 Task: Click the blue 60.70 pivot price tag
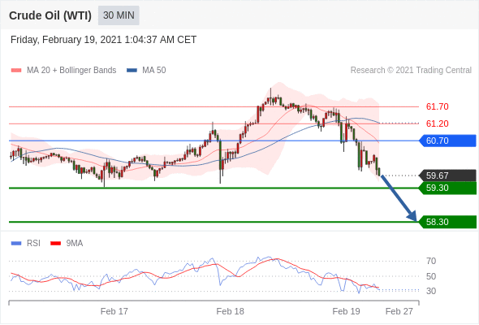tap(448, 141)
